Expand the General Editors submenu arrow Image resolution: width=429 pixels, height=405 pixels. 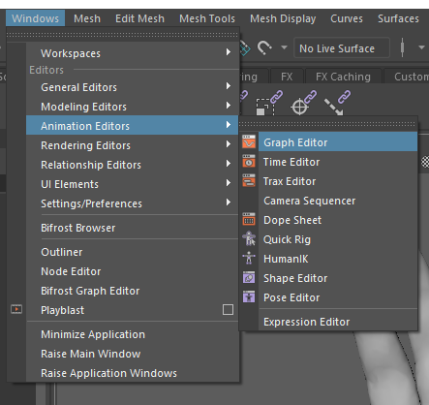[x=229, y=86]
